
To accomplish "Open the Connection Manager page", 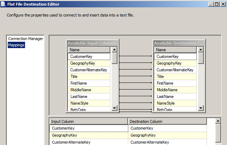I will (x=25, y=39).
